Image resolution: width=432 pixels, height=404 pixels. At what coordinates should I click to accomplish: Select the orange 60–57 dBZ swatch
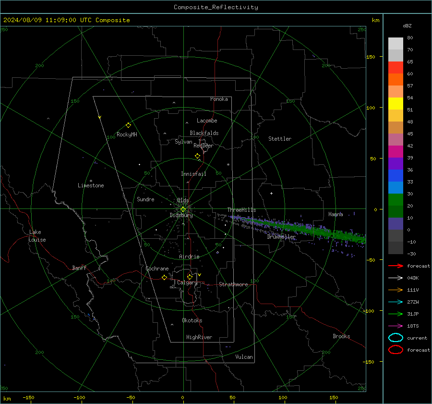pos(396,79)
